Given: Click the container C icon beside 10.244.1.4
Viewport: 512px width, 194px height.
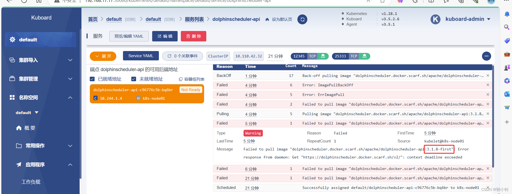Looking at the screenshot, I should click(x=95, y=98).
